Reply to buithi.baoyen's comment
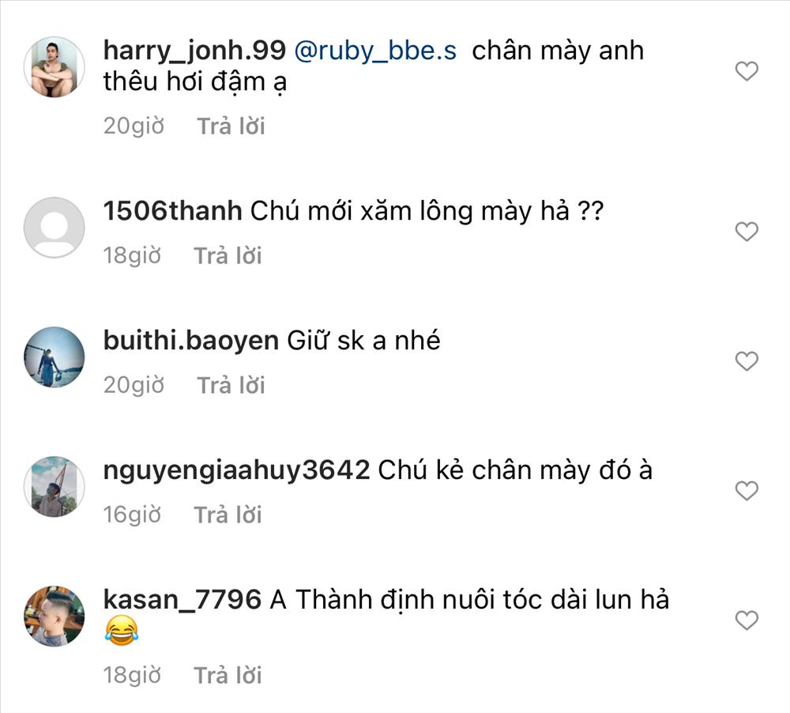The image size is (790, 713). [x=231, y=385]
